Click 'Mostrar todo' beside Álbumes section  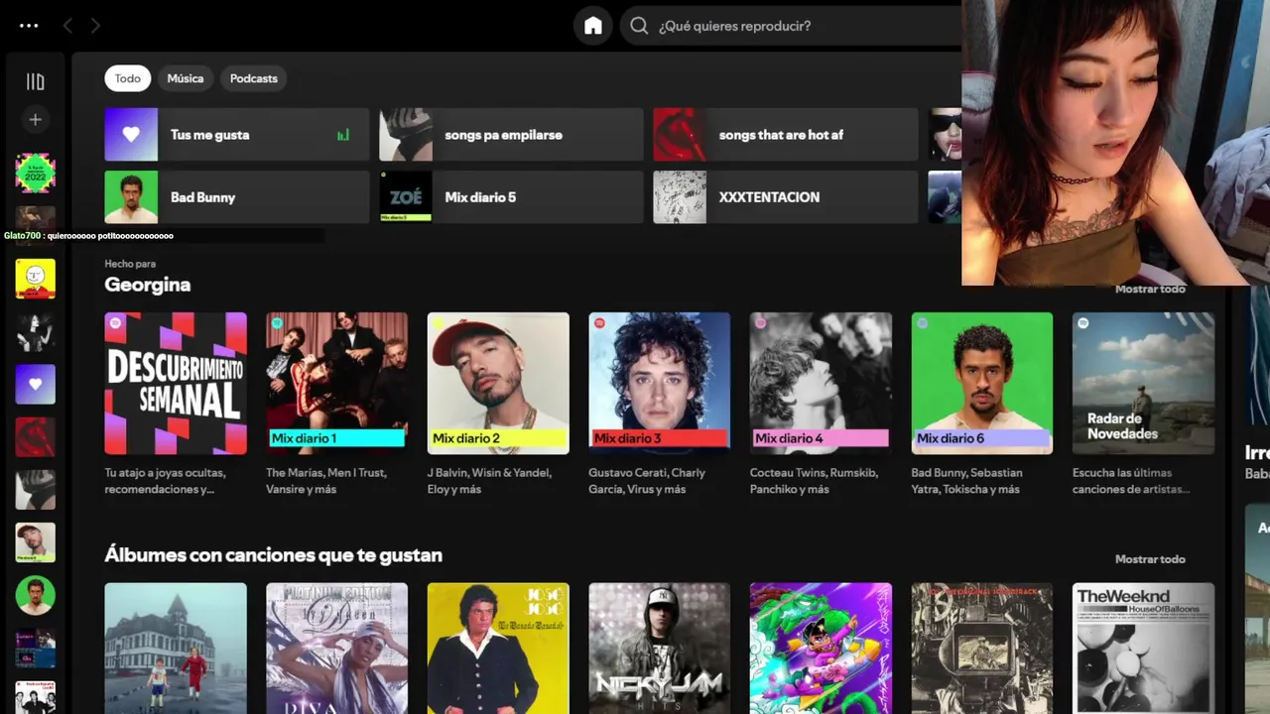[1150, 559]
